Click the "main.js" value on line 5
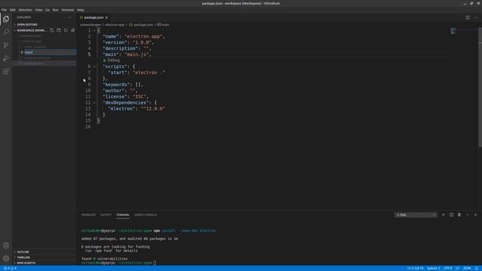Image resolution: width=482 pixels, height=271 pixels. pos(136,54)
